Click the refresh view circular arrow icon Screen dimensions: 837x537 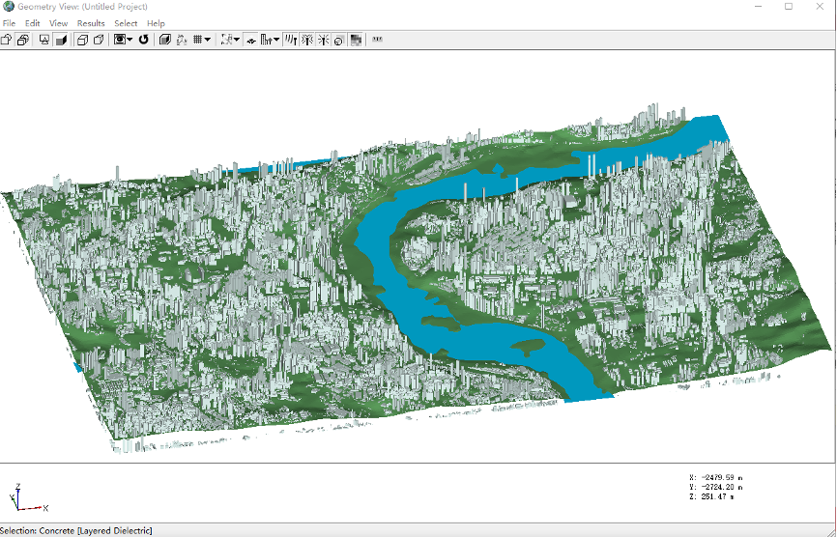pyautogui.click(x=144, y=40)
